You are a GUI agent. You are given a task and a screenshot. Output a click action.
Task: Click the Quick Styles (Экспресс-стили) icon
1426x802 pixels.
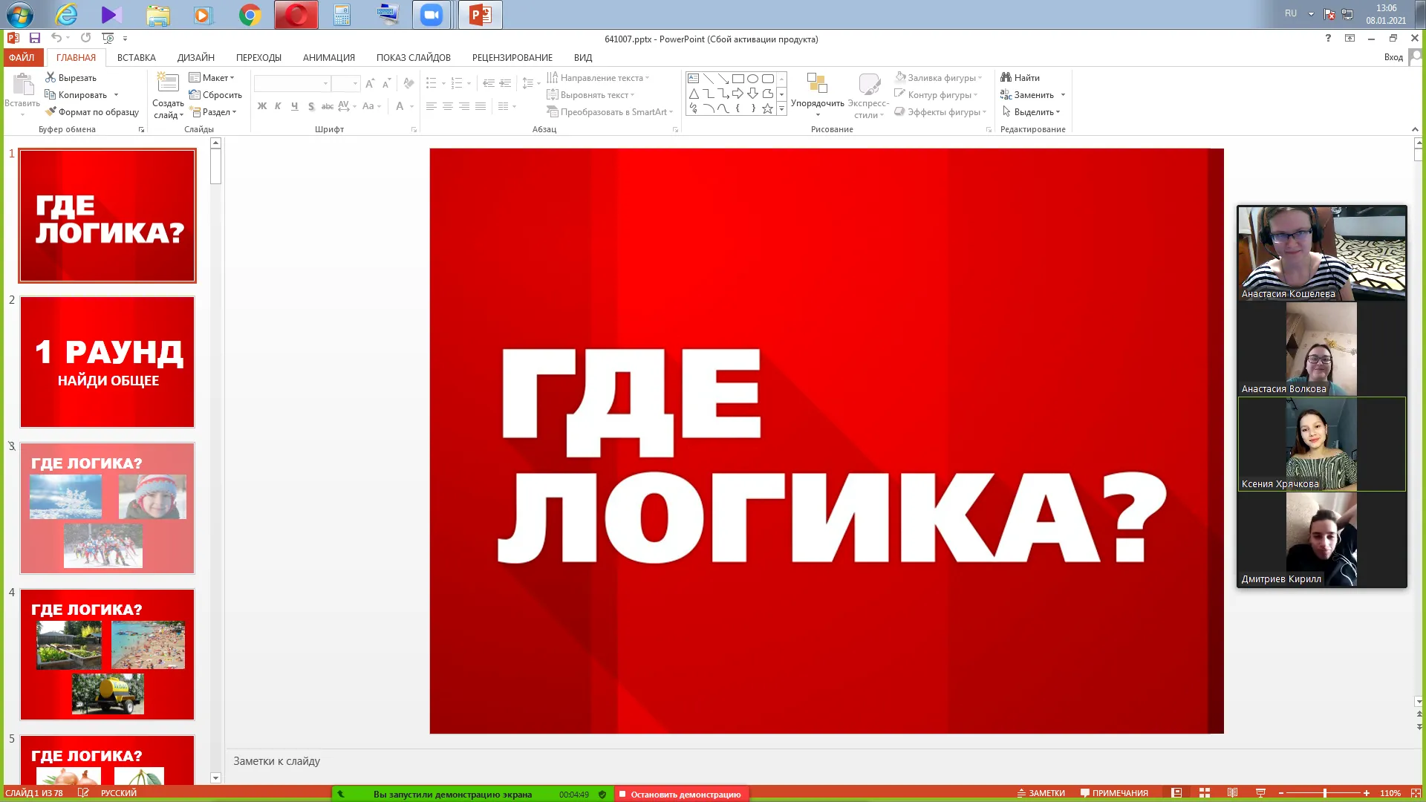[x=869, y=83]
